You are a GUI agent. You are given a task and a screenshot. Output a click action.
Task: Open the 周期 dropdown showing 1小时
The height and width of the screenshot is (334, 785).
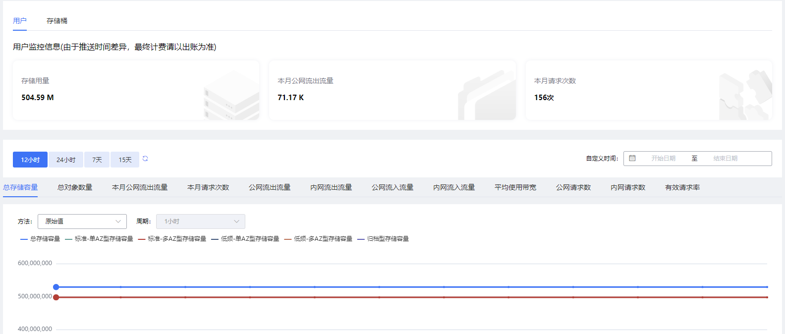pyautogui.click(x=201, y=222)
